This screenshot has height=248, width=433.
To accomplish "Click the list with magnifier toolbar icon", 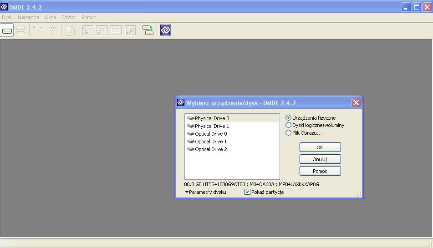I will click(130, 30).
